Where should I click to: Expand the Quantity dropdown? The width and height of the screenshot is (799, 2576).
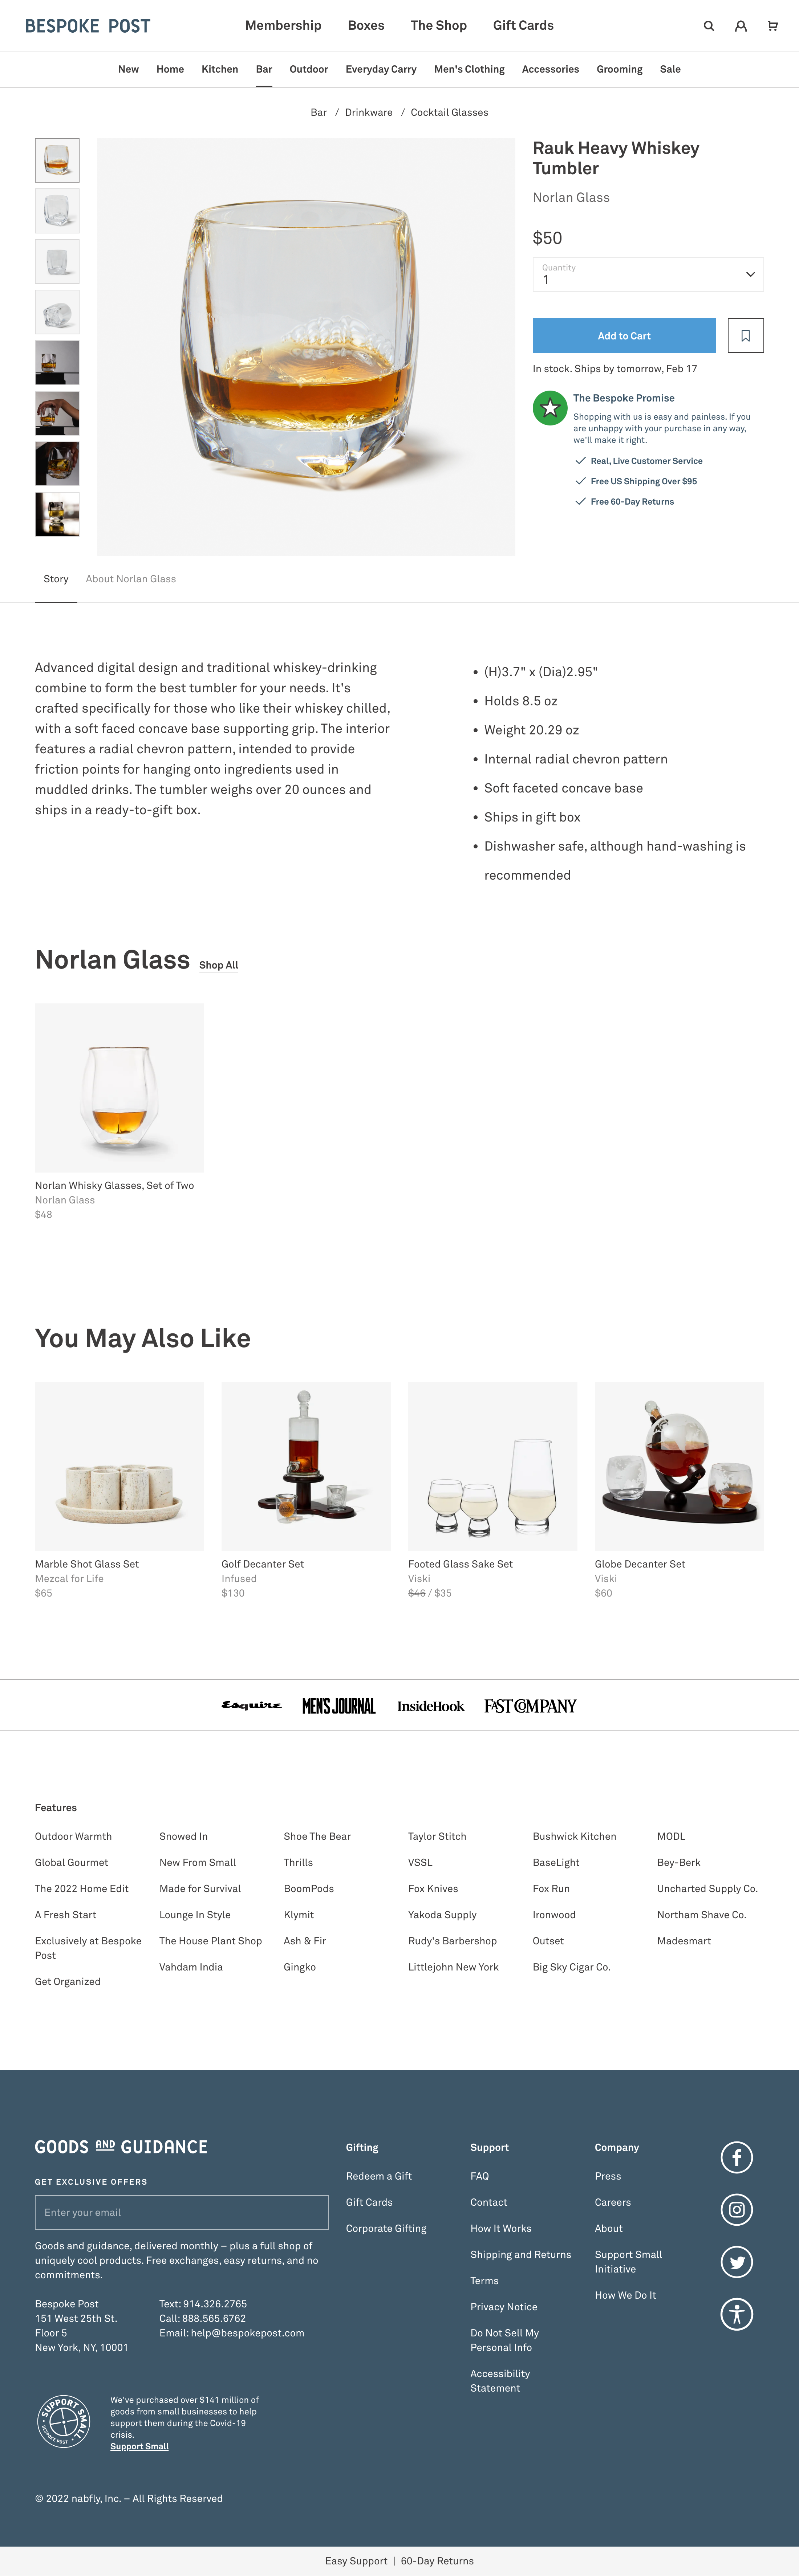(x=648, y=275)
